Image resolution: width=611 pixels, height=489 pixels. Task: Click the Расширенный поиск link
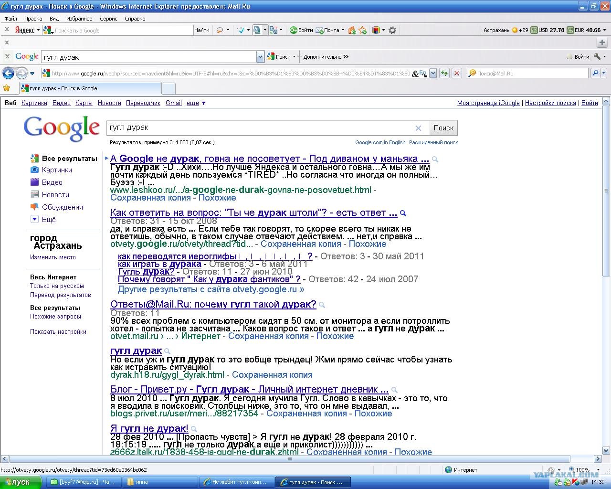(x=433, y=142)
